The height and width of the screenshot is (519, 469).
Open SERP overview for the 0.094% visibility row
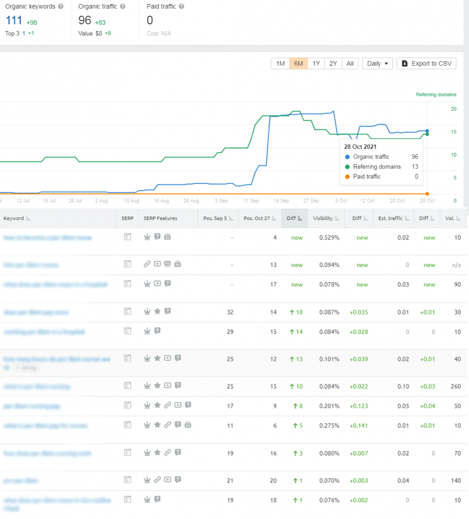pyautogui.click(x=127, y=264)
